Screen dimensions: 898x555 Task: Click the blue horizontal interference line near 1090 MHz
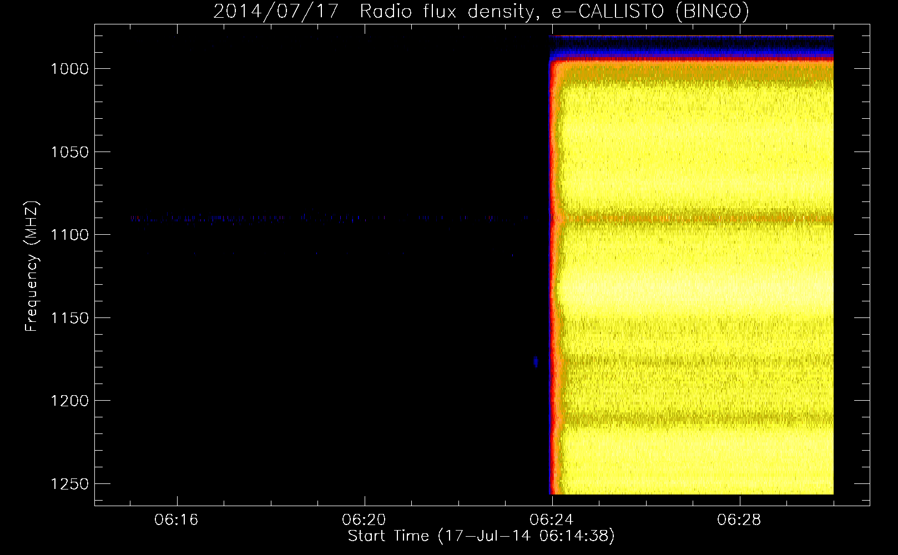pos(329,219)
